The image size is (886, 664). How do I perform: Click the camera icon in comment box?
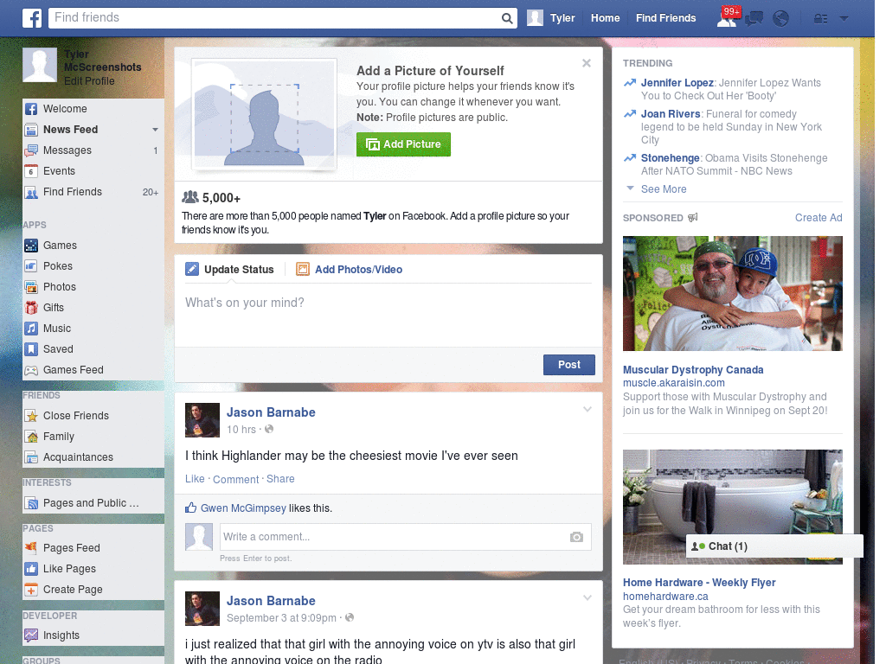coord(576,537)
